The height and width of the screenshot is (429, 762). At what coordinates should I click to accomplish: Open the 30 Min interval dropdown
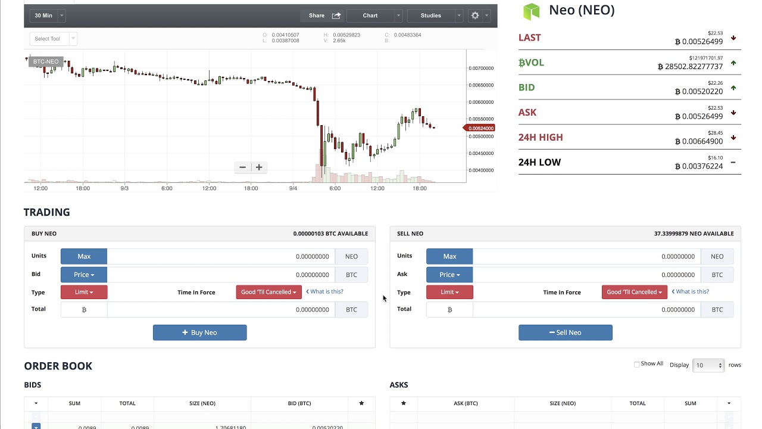pyautogui.click(x=48, y=15)
